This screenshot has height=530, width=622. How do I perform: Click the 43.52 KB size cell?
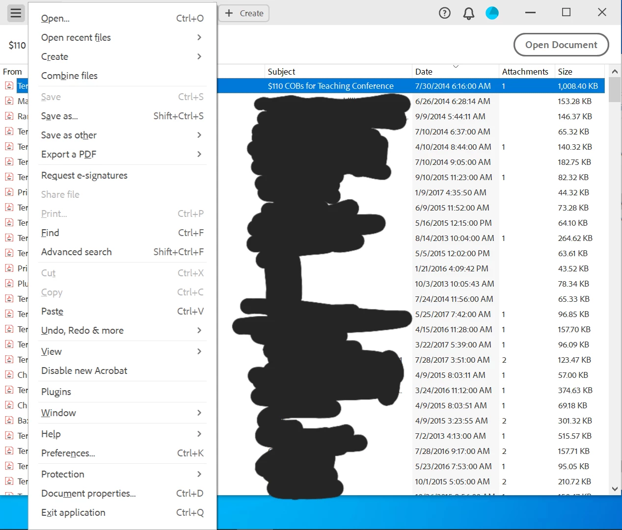[x=573, y=268]
